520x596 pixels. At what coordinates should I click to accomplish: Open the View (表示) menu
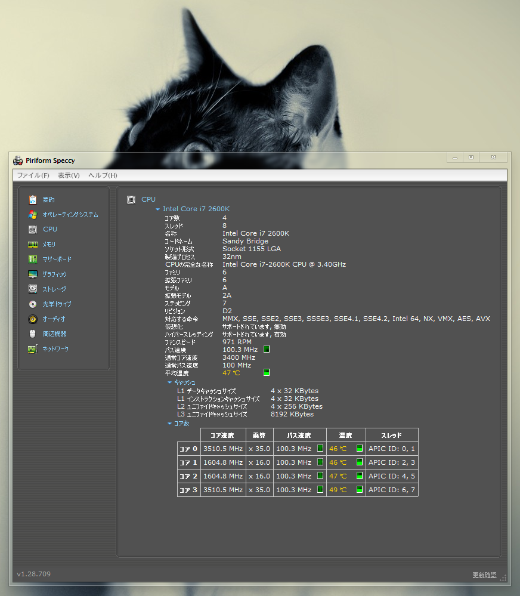click(x=69, y=175)
